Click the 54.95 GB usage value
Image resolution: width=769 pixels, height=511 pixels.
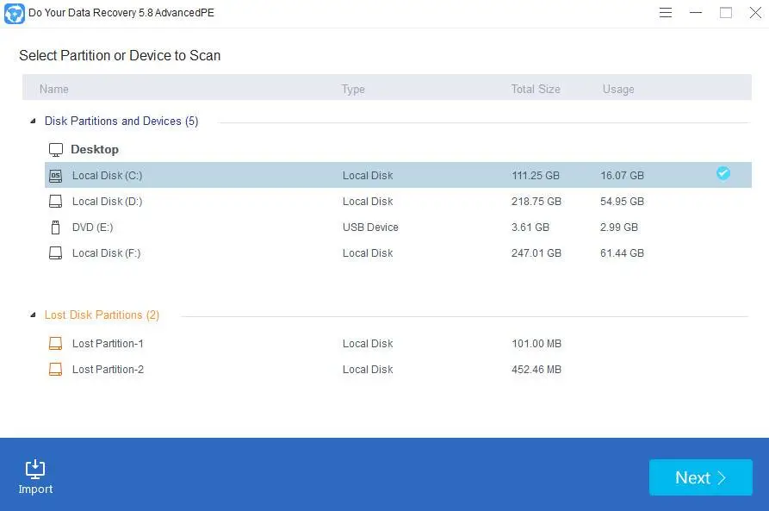click(622, 202)
